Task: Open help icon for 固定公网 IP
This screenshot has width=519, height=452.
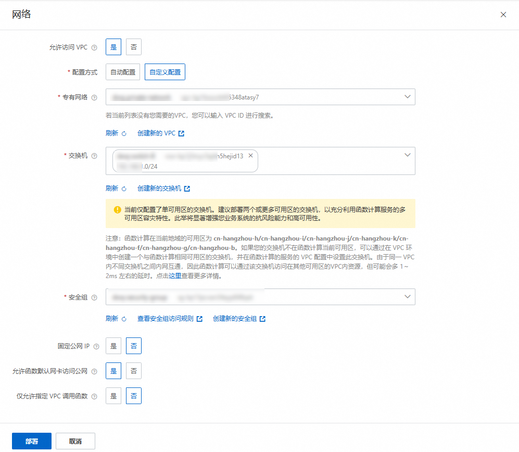Action: 96,346
